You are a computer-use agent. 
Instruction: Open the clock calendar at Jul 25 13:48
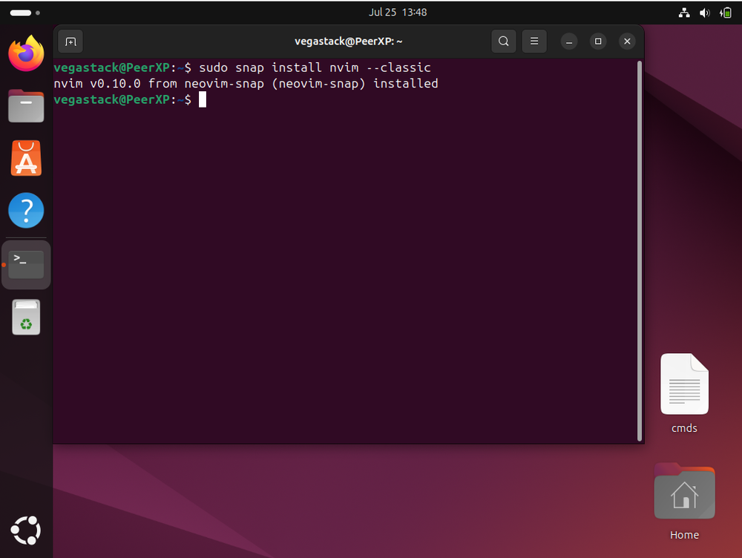[x=398, y=13]
